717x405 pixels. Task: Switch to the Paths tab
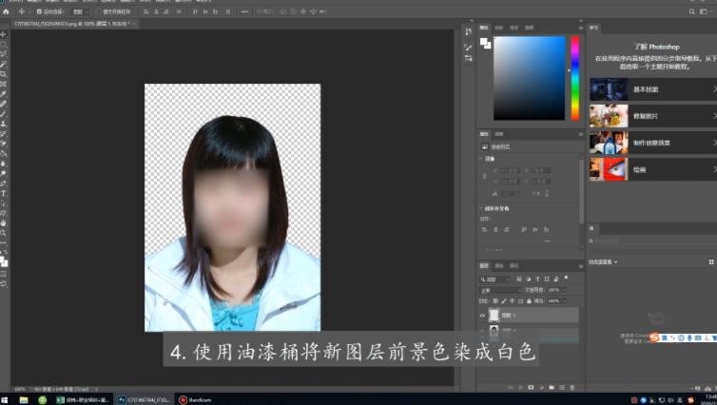tap(514, 265)
